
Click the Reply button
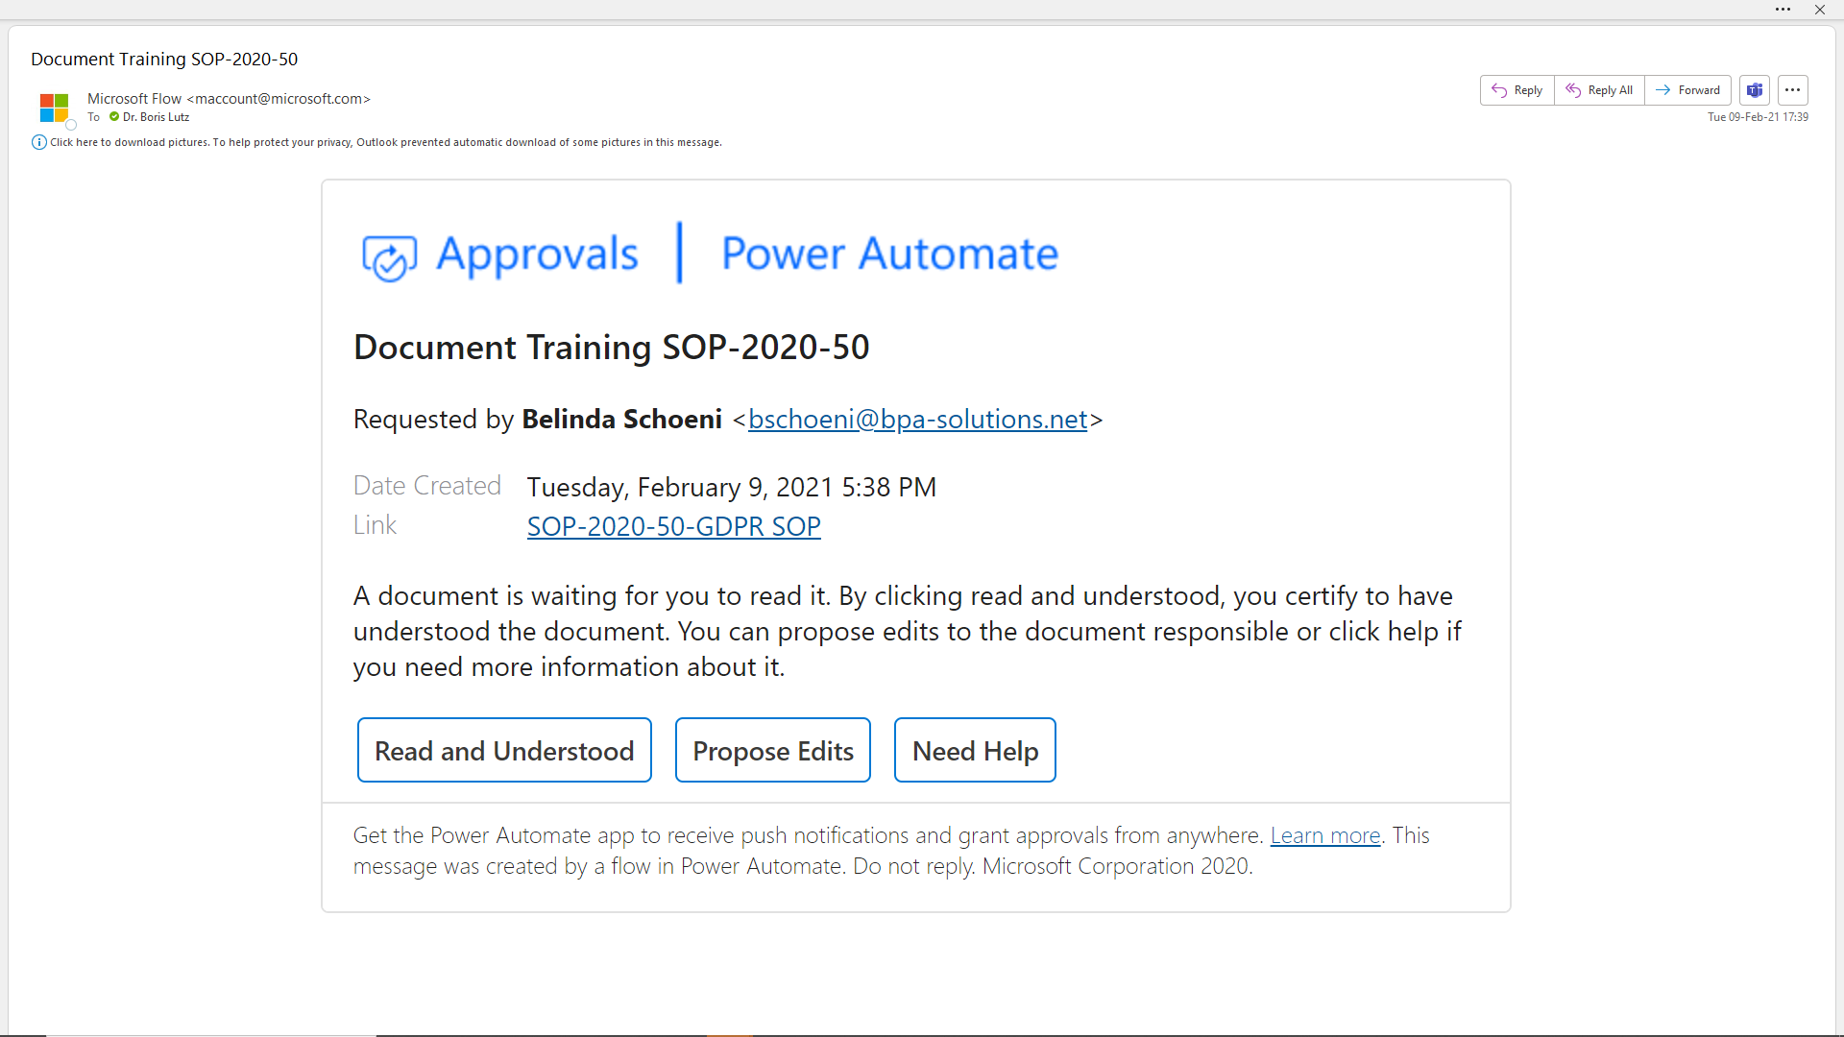[1516, 90]
